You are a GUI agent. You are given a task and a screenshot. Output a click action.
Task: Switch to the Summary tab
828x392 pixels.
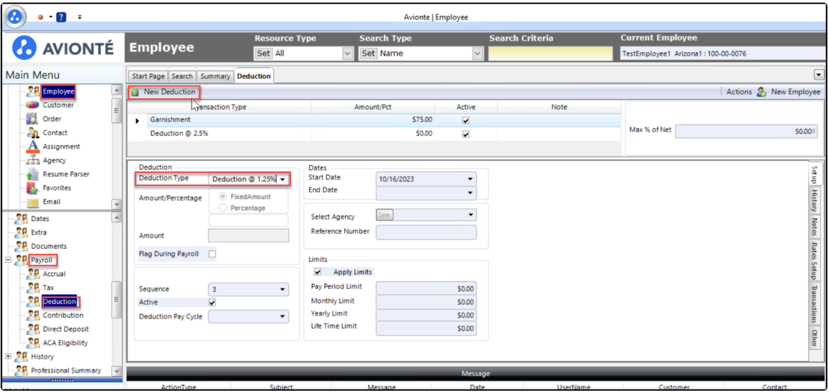215,76
